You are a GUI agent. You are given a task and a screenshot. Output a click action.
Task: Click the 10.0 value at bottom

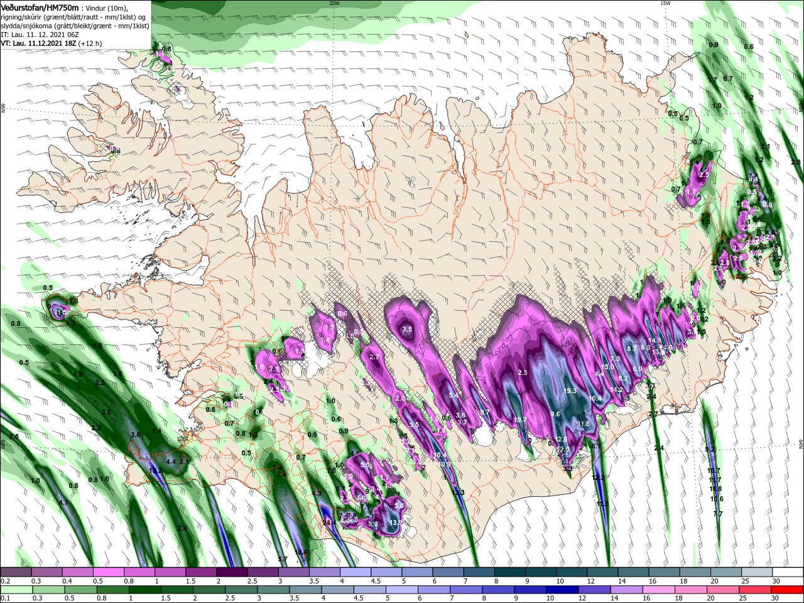pyautogui.click(x=301, y=552)
